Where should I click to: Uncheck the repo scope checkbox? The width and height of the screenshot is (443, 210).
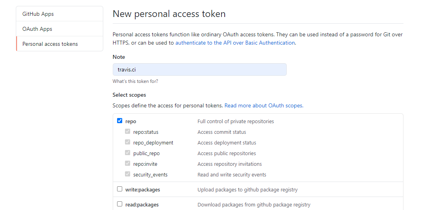(x=120, y=121)
